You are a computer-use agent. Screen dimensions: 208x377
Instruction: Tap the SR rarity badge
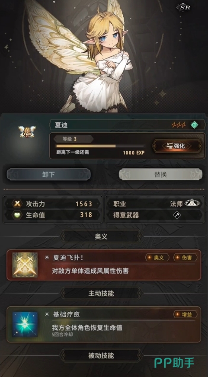click(x=183, y=7)
